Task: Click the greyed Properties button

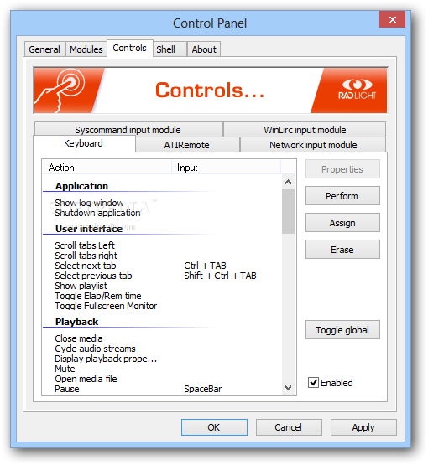Action: [342, 169]
